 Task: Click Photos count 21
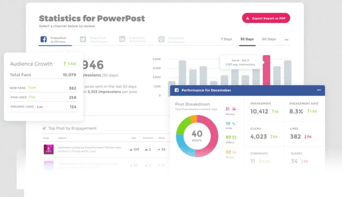[x=228, y=109]
